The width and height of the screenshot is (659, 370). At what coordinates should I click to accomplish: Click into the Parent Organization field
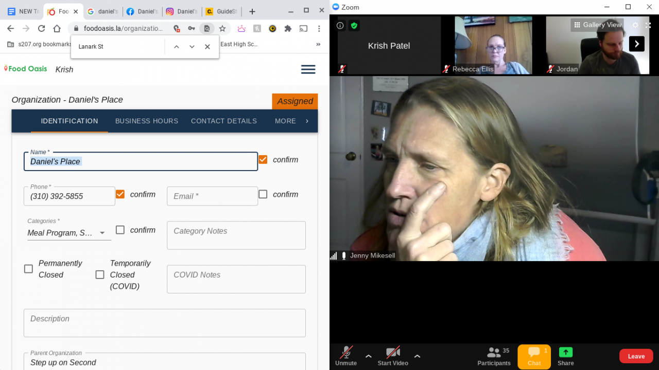click(x=165, y=361)
